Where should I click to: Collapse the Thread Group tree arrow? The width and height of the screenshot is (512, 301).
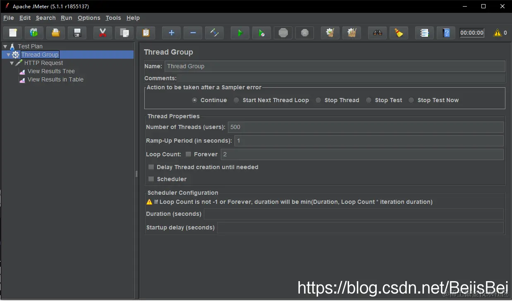click(8, 55)
